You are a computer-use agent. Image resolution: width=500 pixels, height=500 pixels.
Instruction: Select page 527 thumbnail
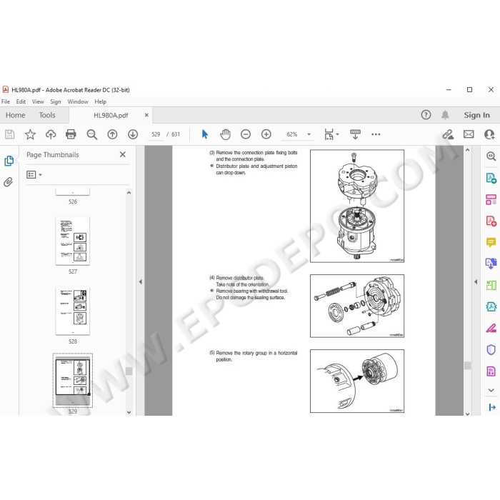(72, 241)
